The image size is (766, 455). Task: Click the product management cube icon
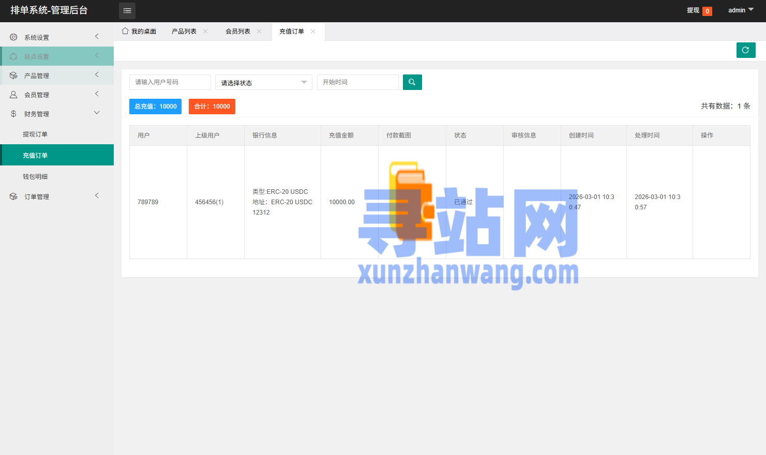pos(13,75)
